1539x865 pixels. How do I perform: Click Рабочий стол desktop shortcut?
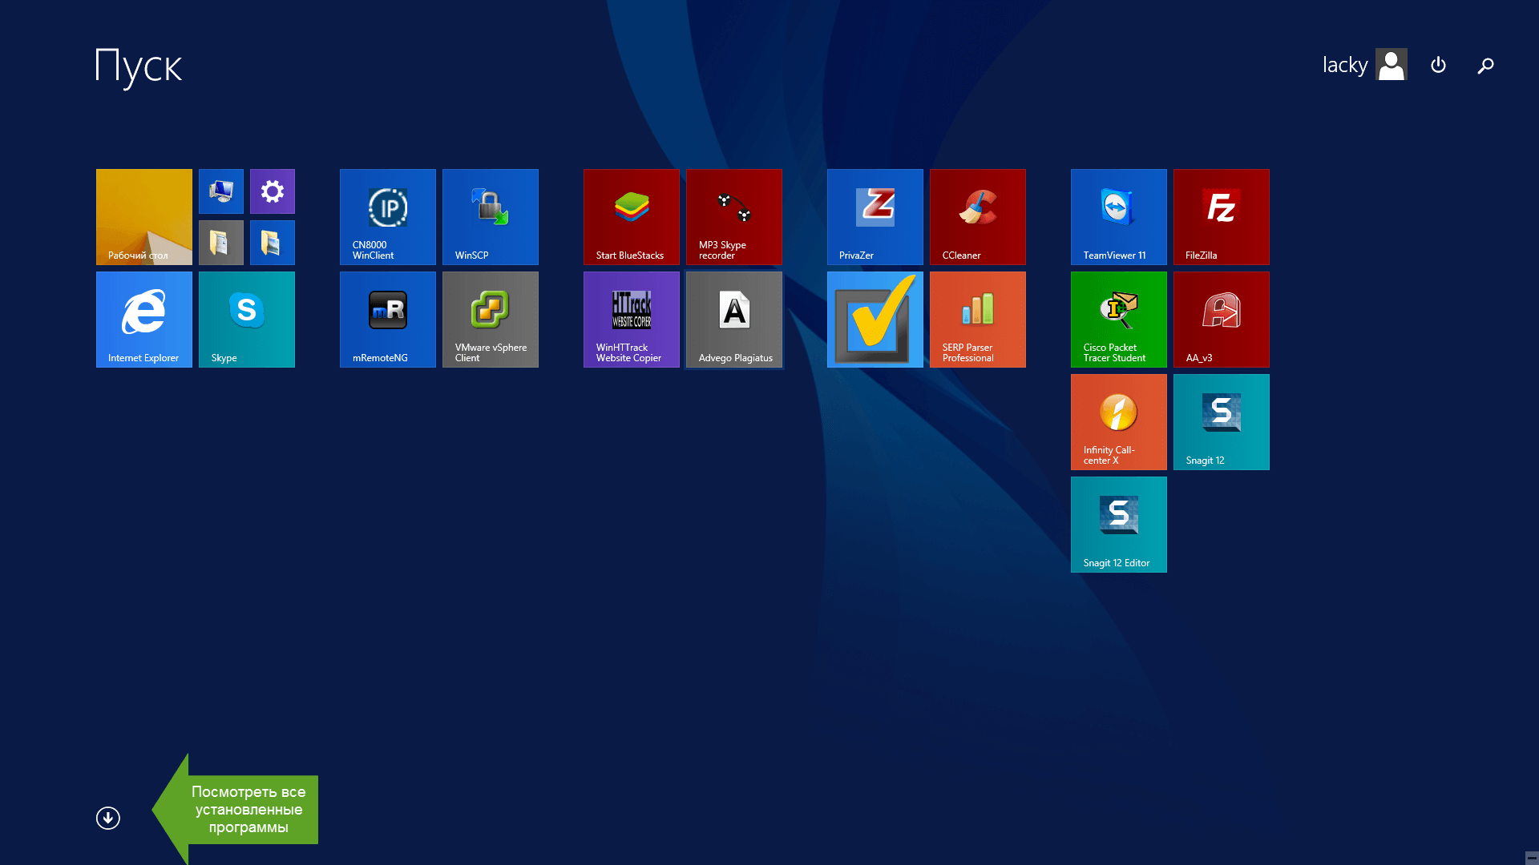pyautogui.click(x=143, y=216)
